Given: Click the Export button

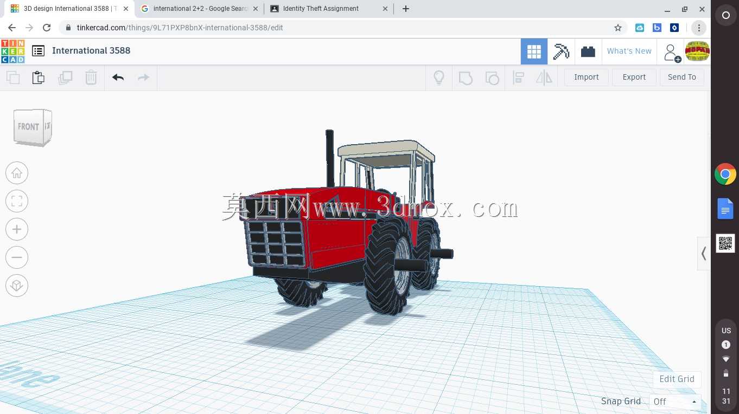Looking at the screenshot, I should [634, 77].
